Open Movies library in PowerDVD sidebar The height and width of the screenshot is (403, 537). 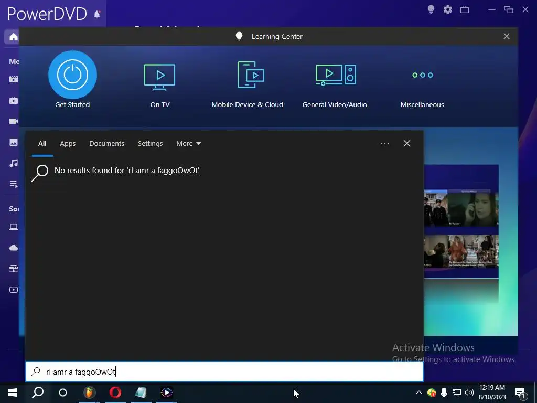point(13,79)
